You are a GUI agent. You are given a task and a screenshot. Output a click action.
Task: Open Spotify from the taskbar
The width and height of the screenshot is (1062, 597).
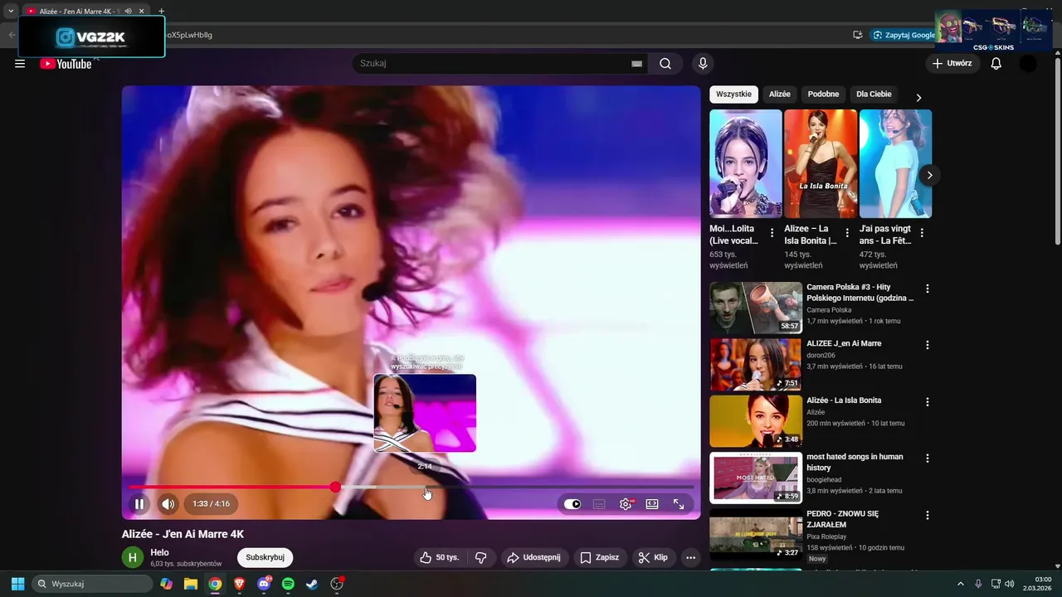[288, 584]
